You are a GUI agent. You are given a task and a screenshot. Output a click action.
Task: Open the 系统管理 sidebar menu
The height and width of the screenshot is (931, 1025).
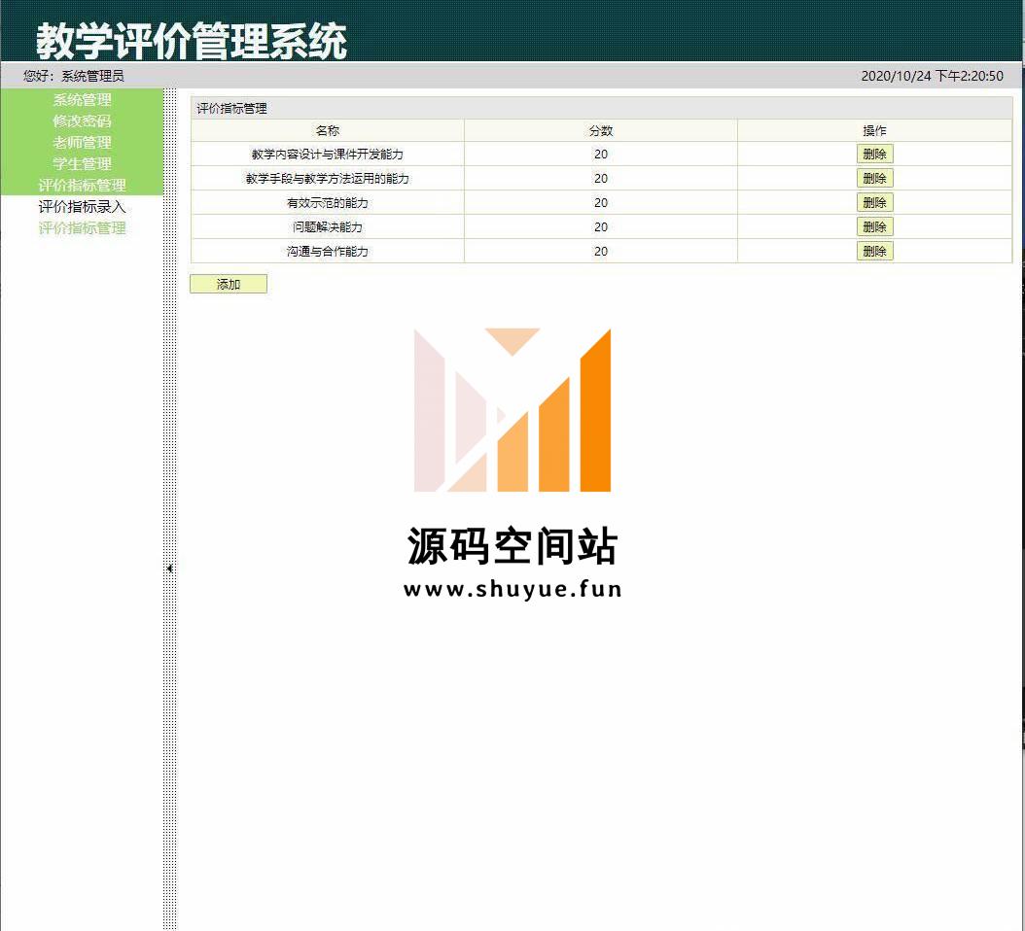tap(82, 99)
